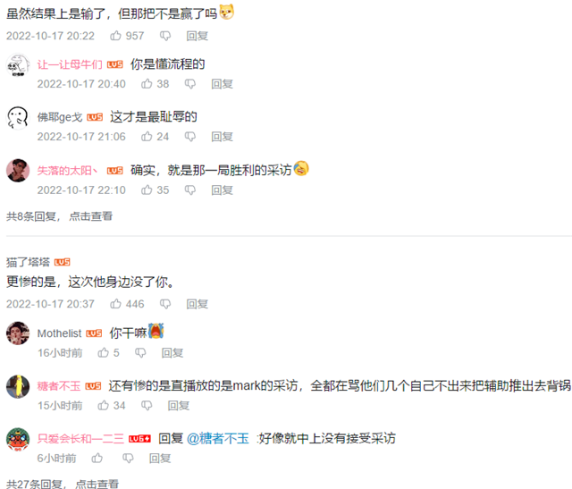The image size is (572, 489).
Task: Reply to the 957-like top comment
Action: (198, 36)
